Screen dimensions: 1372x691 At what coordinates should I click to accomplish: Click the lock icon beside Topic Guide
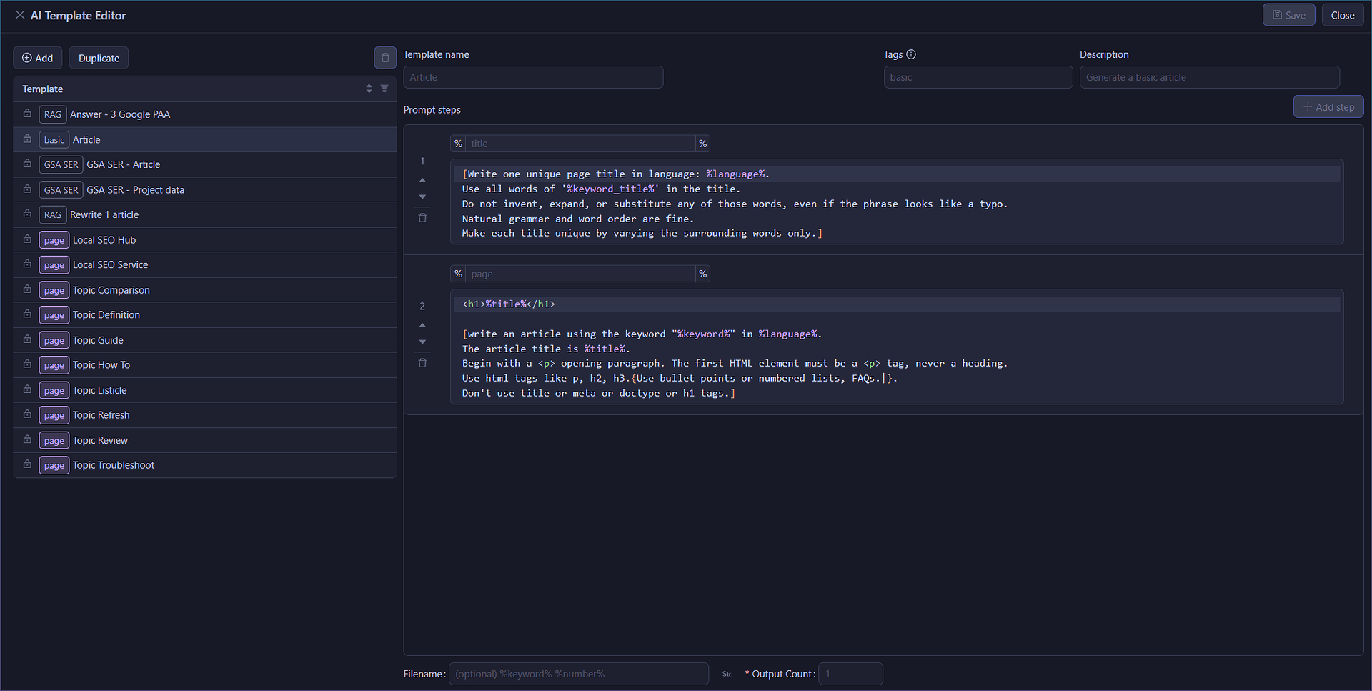[27, 339]
